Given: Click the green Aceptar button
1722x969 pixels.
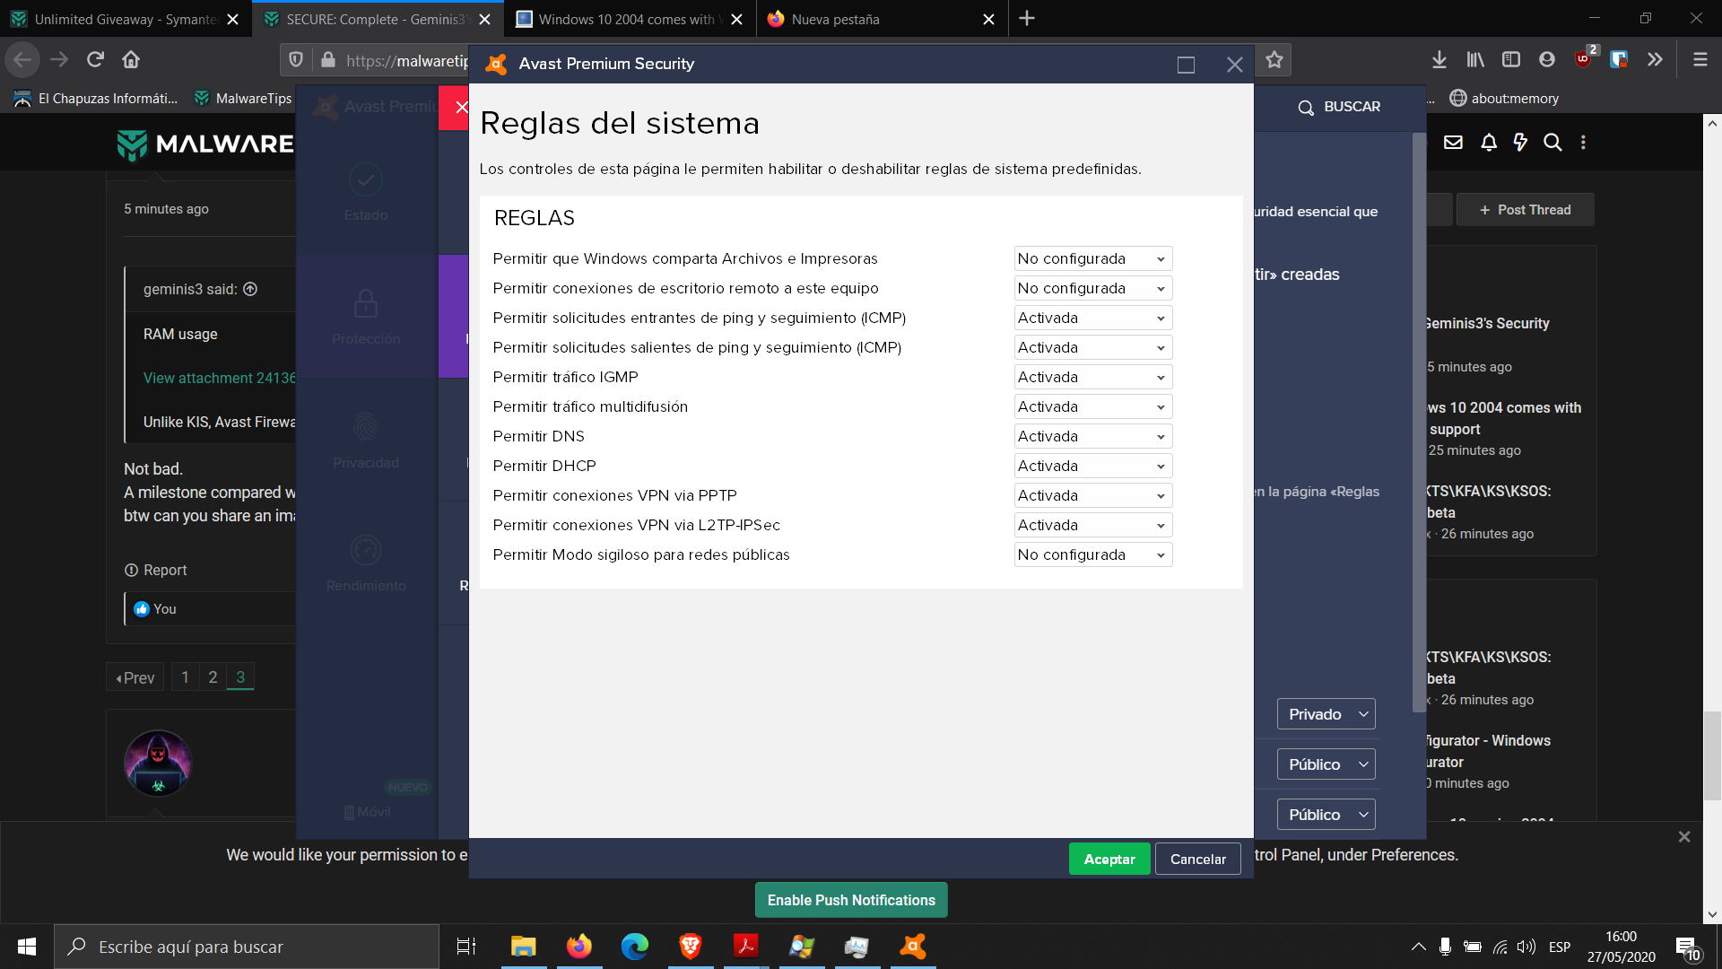Looking at the screenshot, I should click(1109, 859).
